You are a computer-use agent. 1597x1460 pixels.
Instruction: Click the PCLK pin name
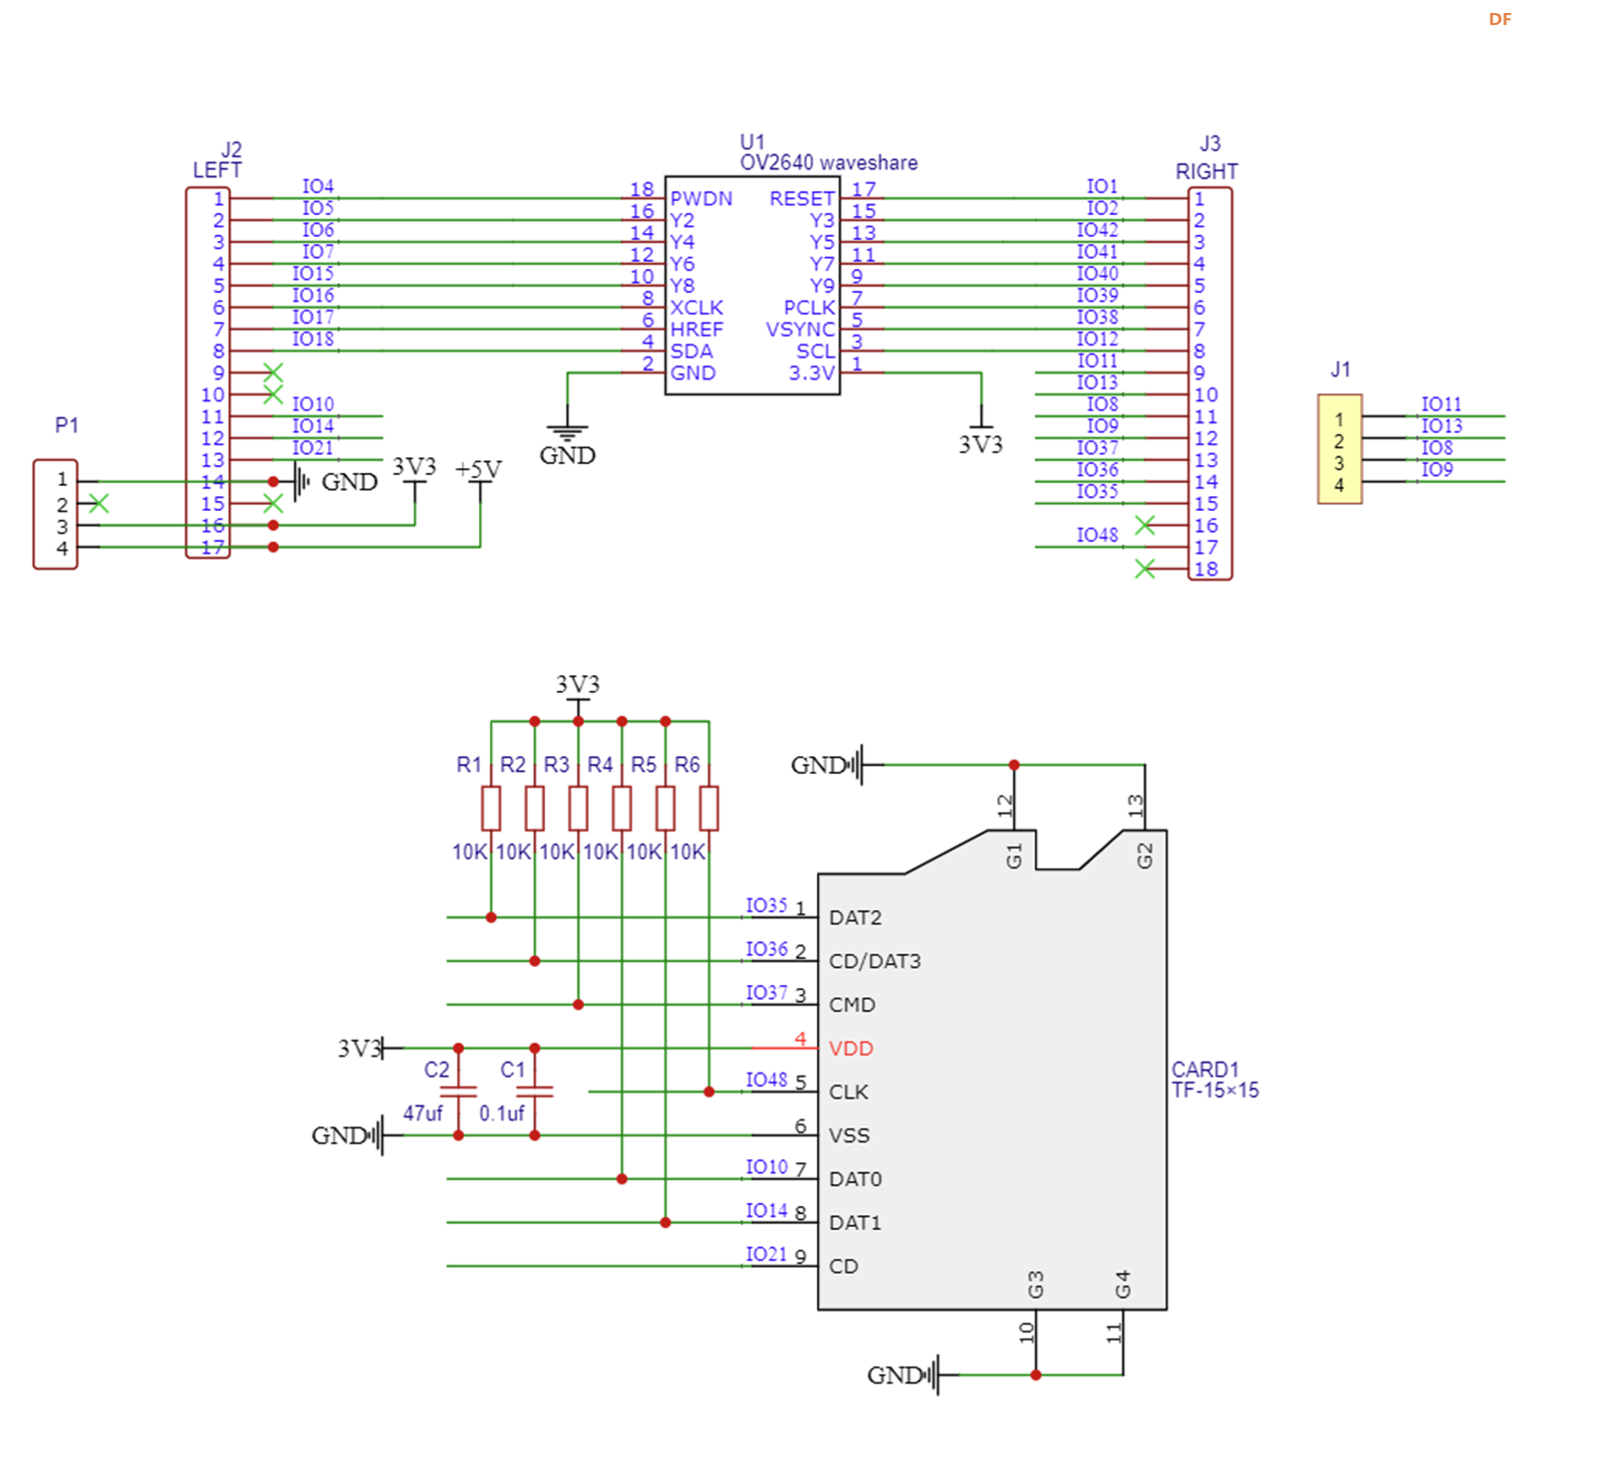[809, 308]
